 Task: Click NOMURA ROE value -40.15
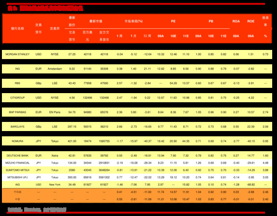(x=251, y=141)
